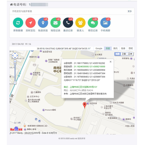145x145 pixels.
Task: Click the Baidu logo on map
Action: pyautogui.click(x=16, y=129)
